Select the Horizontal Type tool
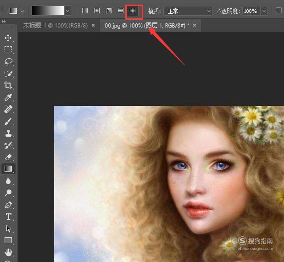 8,217
